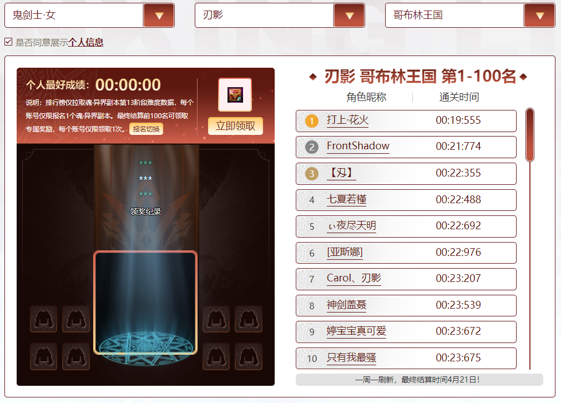Toggle the 是否同意展示个人信息 checkbox
Screen dimensions: 561x403
coord(8,42)
